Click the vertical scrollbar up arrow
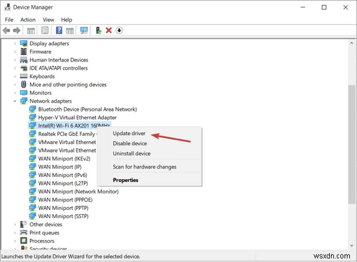The width and height of the screenshot is (357, 262). (x=352, y=43)
